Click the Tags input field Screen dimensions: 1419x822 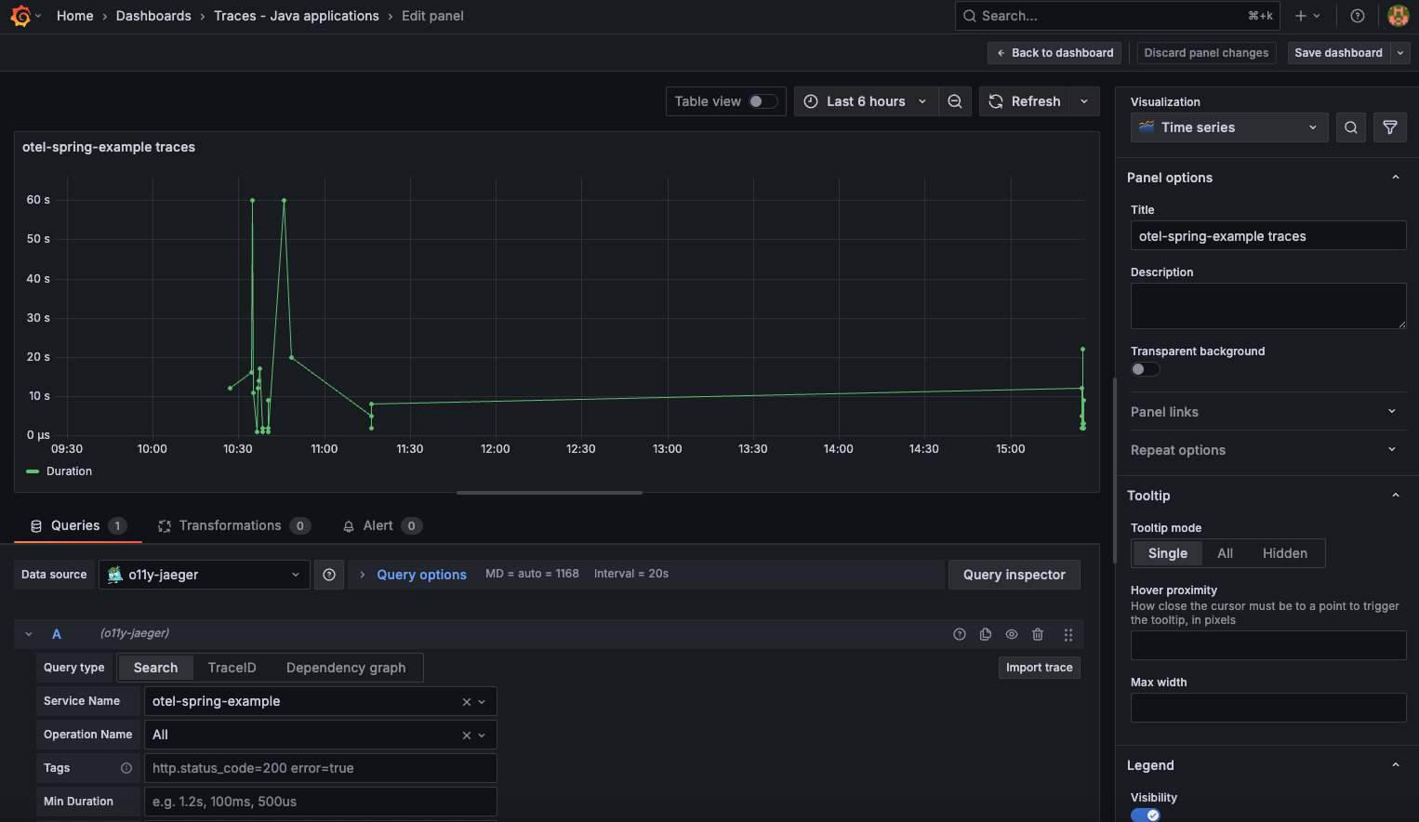coord(321,768)
